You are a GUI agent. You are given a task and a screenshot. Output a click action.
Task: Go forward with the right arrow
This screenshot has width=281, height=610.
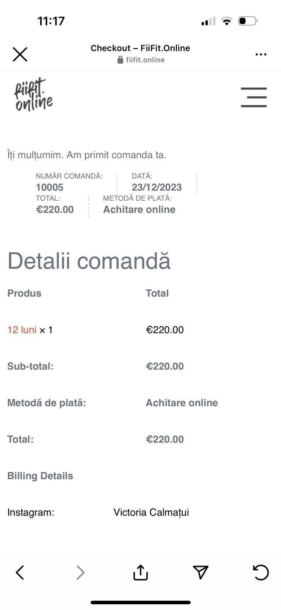(x=80, y=572)
